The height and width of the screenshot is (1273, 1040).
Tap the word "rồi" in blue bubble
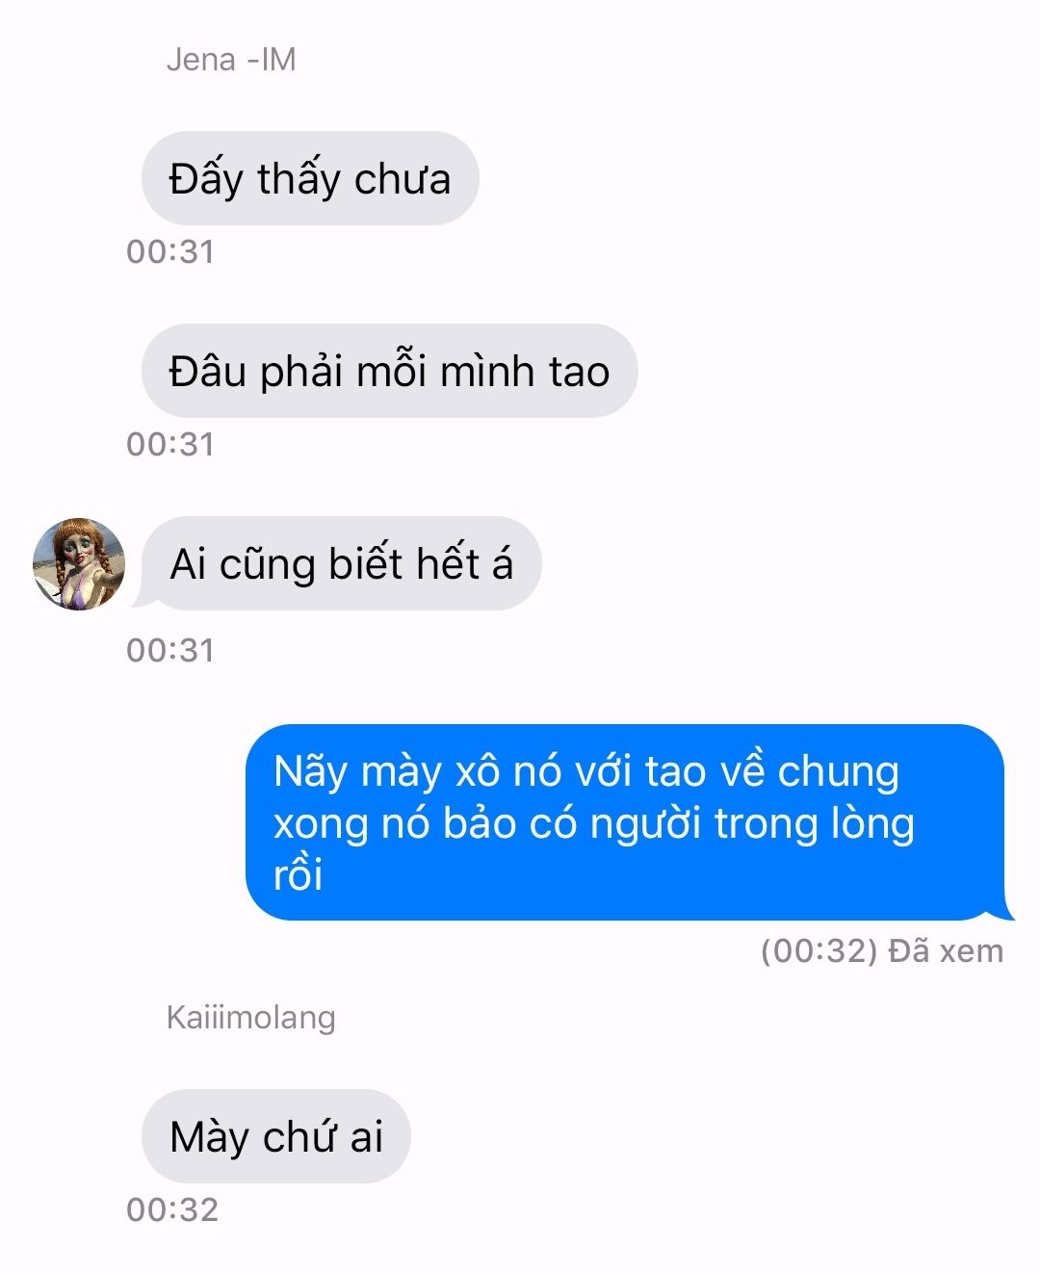298,875
